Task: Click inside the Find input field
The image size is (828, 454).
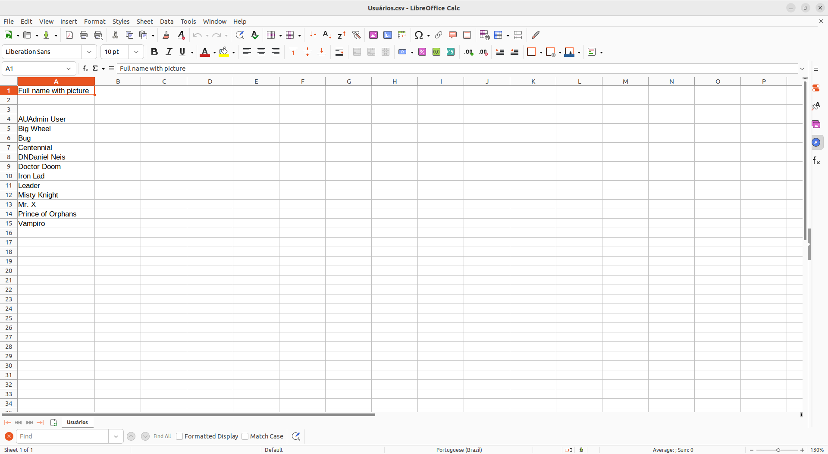Action: click(63, 436)
